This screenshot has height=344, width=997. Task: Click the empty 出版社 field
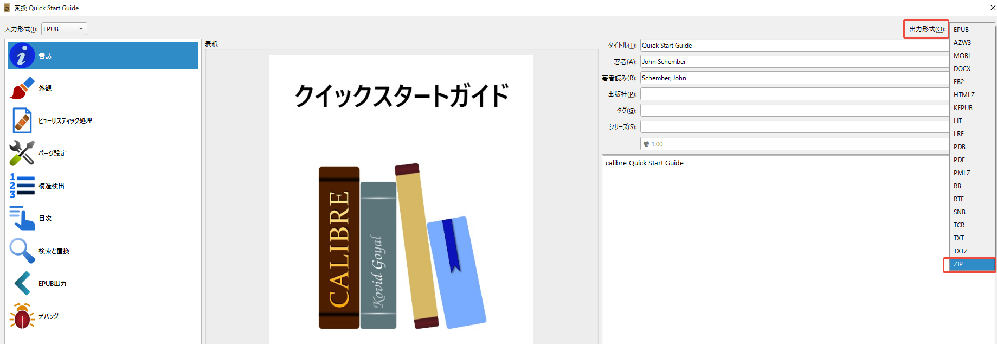(x=795, y=94)
